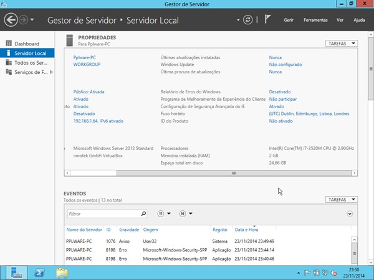Refresh Server Manager with the refresh icon
Screen dimensions: 374x280
coord(248,20)
